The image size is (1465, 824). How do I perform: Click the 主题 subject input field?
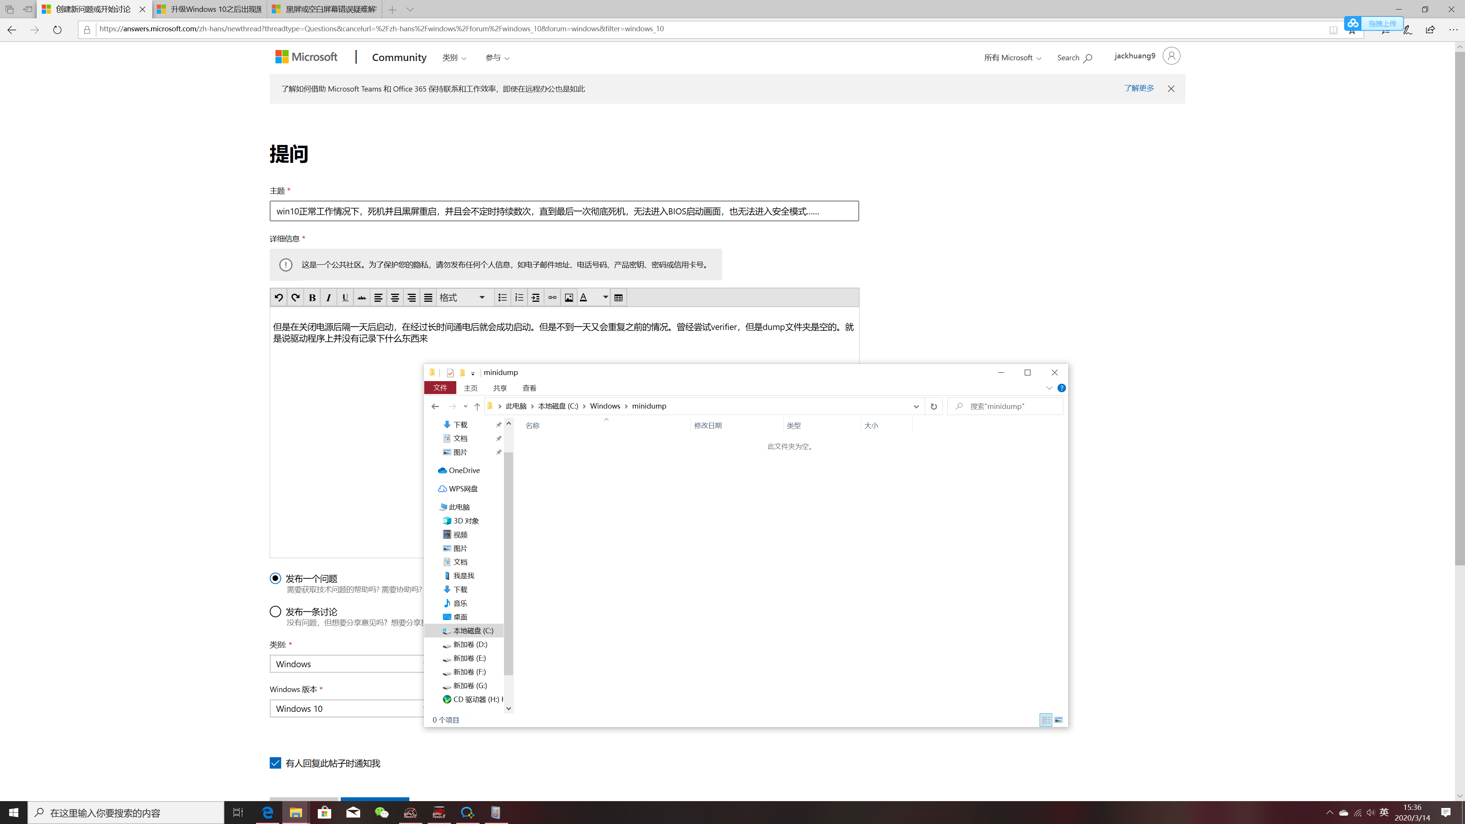(x=564, y=211)
